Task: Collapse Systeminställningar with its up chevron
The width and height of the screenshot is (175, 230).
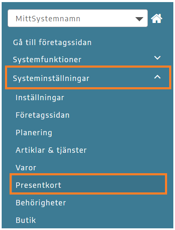Action: [x=157, y=77]
